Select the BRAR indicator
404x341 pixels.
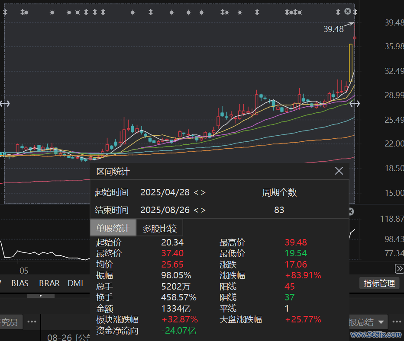pos(49,284)
